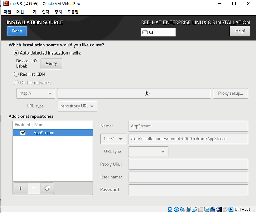Screen dimensions: 256x213
Task: Click the Verify button
Action: [51, 63]
